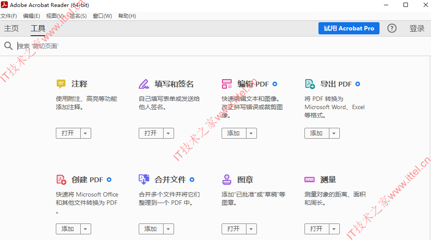Click the Pro badge next to 导出 PDF
The height and width of the screenshot is (240, 431).
(358, 84)
